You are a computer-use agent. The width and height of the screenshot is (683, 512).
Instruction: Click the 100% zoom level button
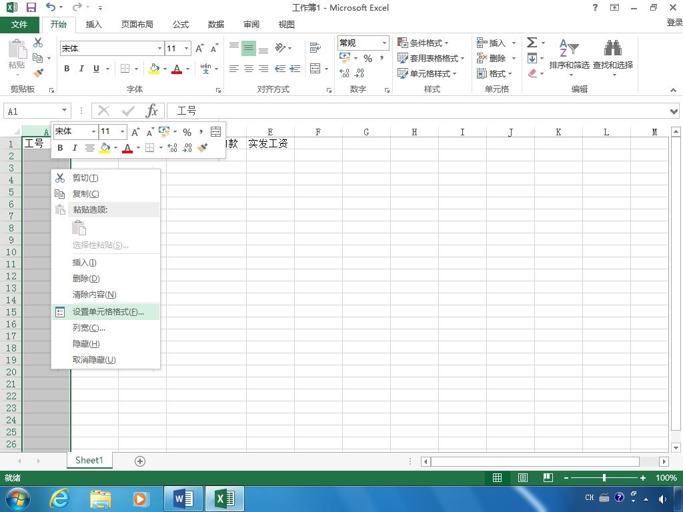coord(666,477)
